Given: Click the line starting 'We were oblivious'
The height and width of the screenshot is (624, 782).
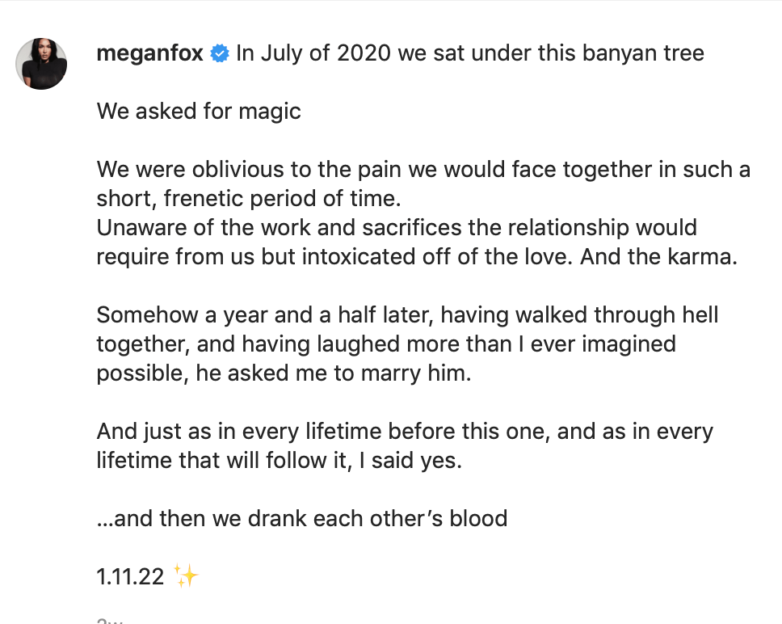Looking at the screenshot, I should pyautogui.click(x=423, y=169).
